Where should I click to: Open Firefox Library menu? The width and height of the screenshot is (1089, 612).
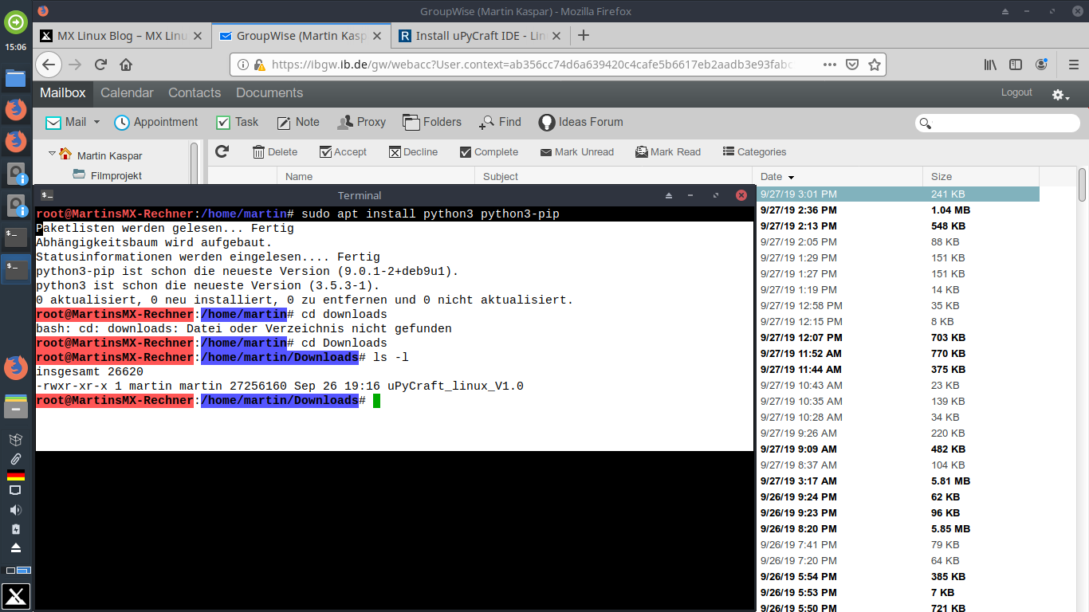point(989,65)
